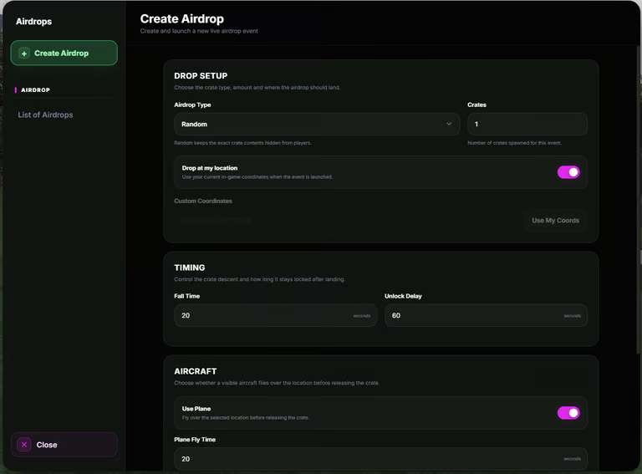Screen dimensions: 642x474
Task: Click the AIRCRAFT heading
Action: point(196,371)
